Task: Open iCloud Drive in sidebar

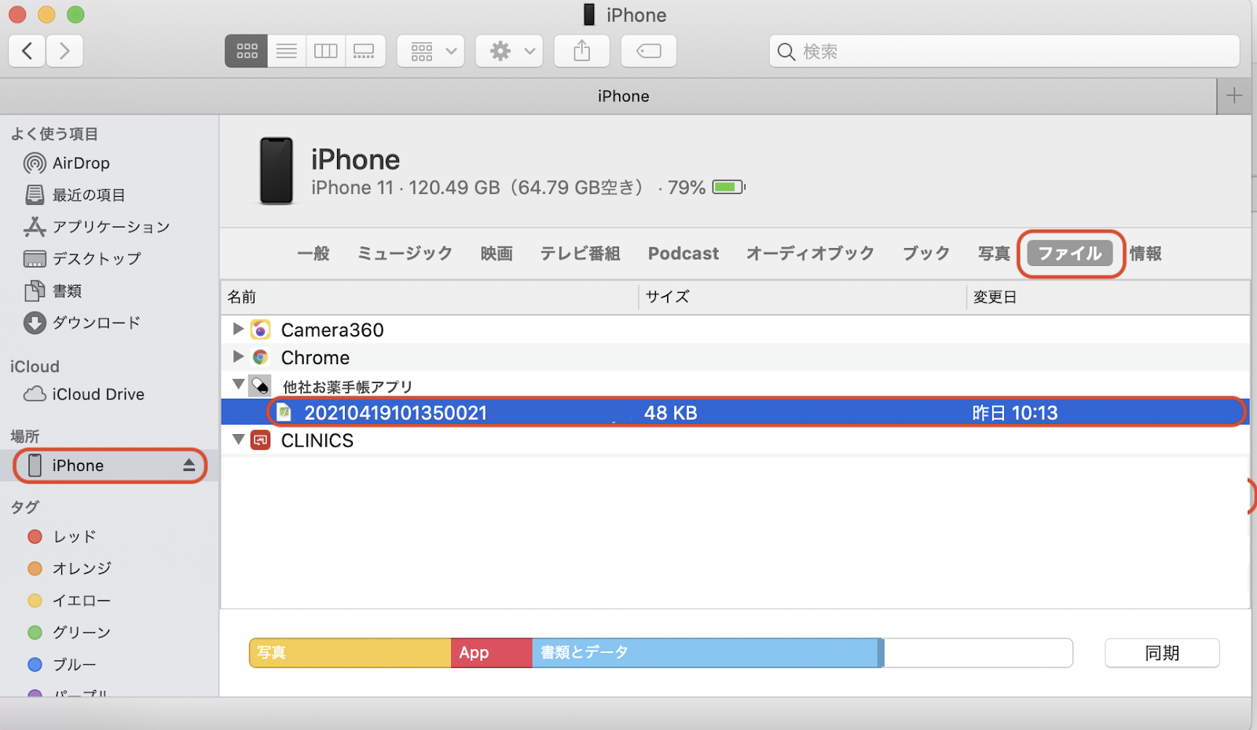Action: pos(97,394)
